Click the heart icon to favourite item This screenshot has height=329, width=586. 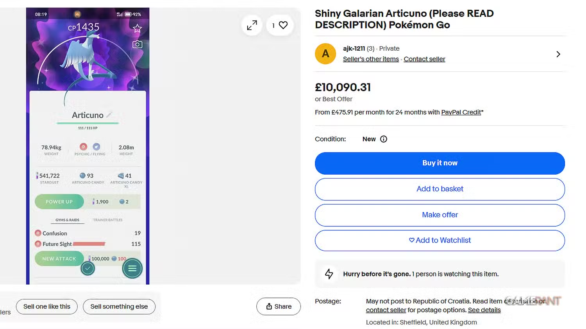click(283, 25)
